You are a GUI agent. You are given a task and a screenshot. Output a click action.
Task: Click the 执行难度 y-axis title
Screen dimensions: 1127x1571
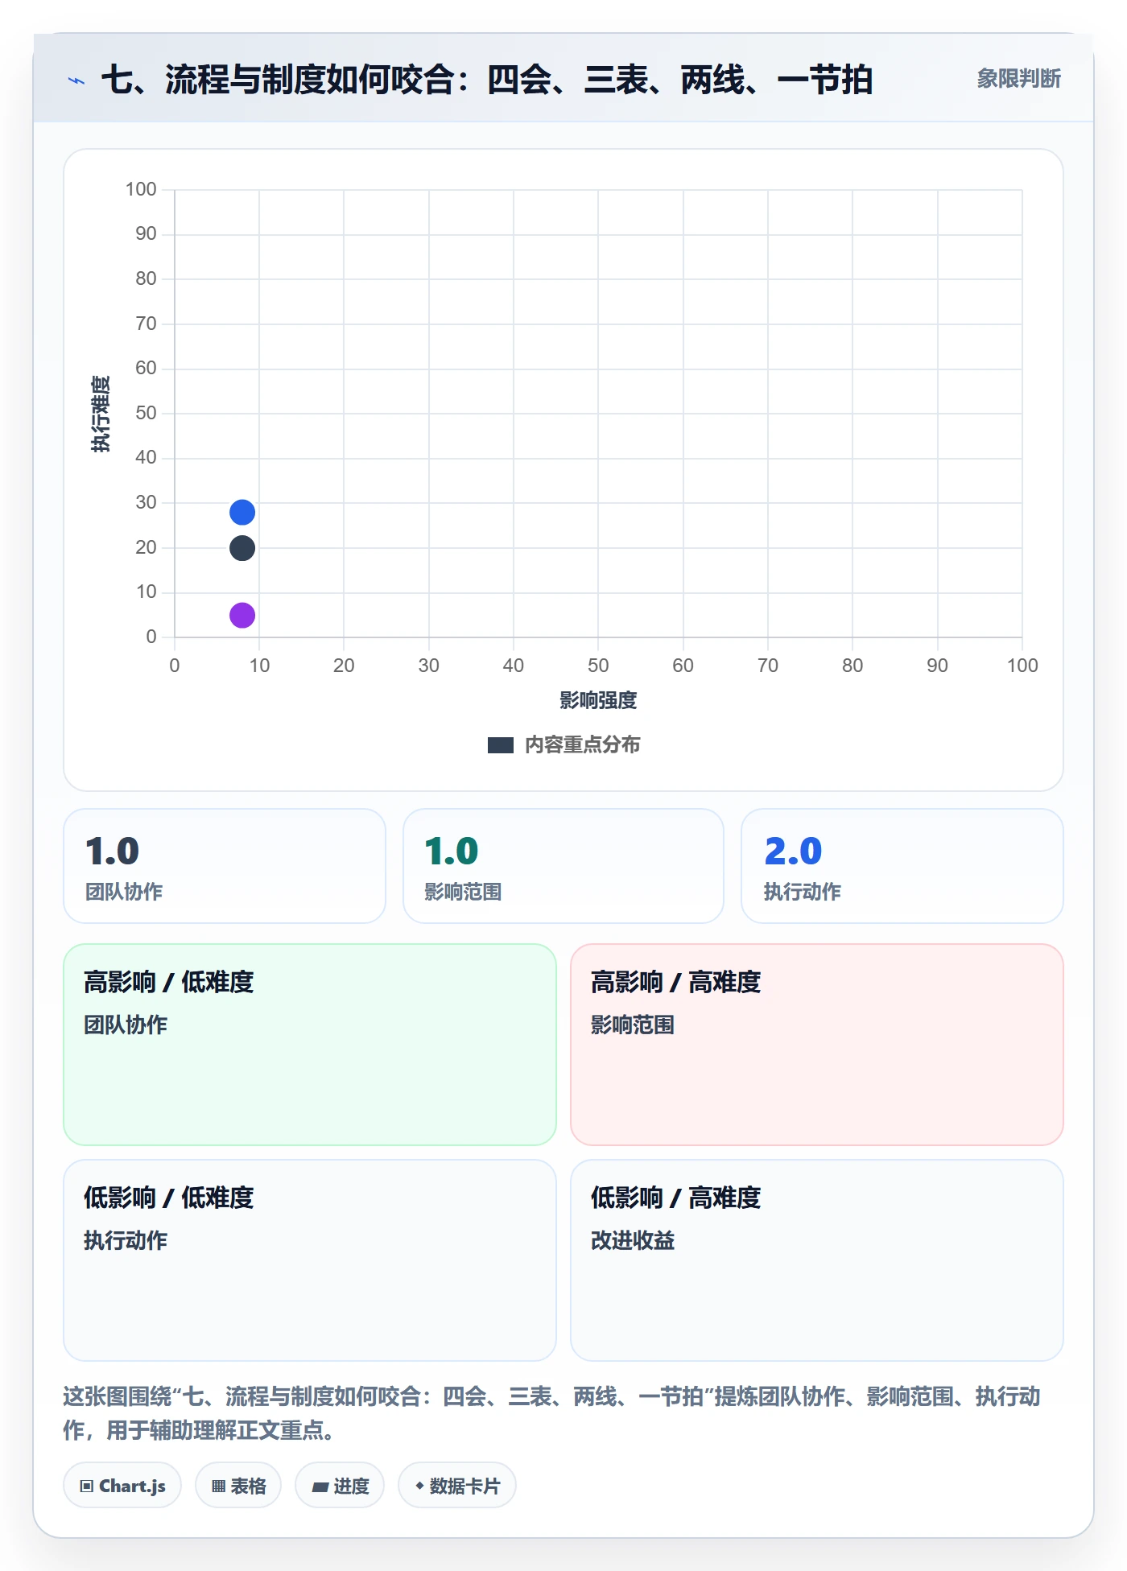point(101,414)
